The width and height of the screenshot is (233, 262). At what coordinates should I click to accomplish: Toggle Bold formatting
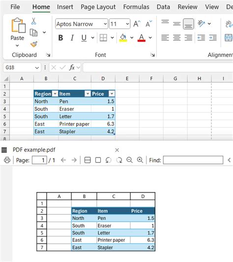pos(60,38)
